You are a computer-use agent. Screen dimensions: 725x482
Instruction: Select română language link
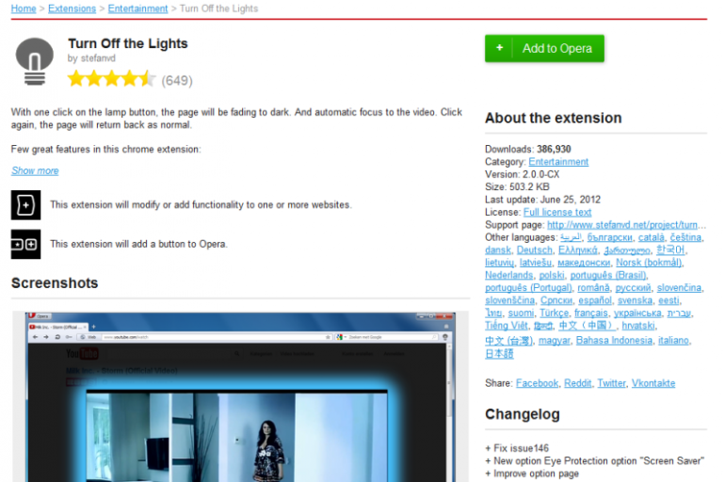(593, 287)
